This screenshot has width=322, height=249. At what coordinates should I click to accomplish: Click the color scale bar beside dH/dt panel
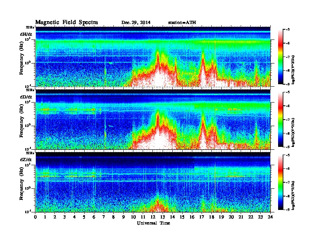click(281, 57)
